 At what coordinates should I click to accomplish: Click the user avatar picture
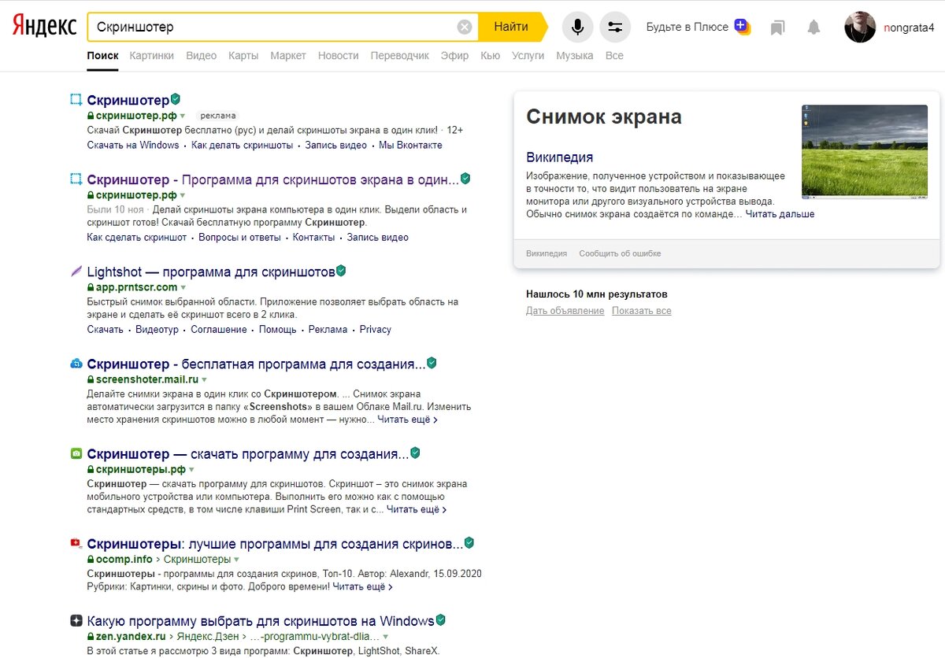[860, 27]
